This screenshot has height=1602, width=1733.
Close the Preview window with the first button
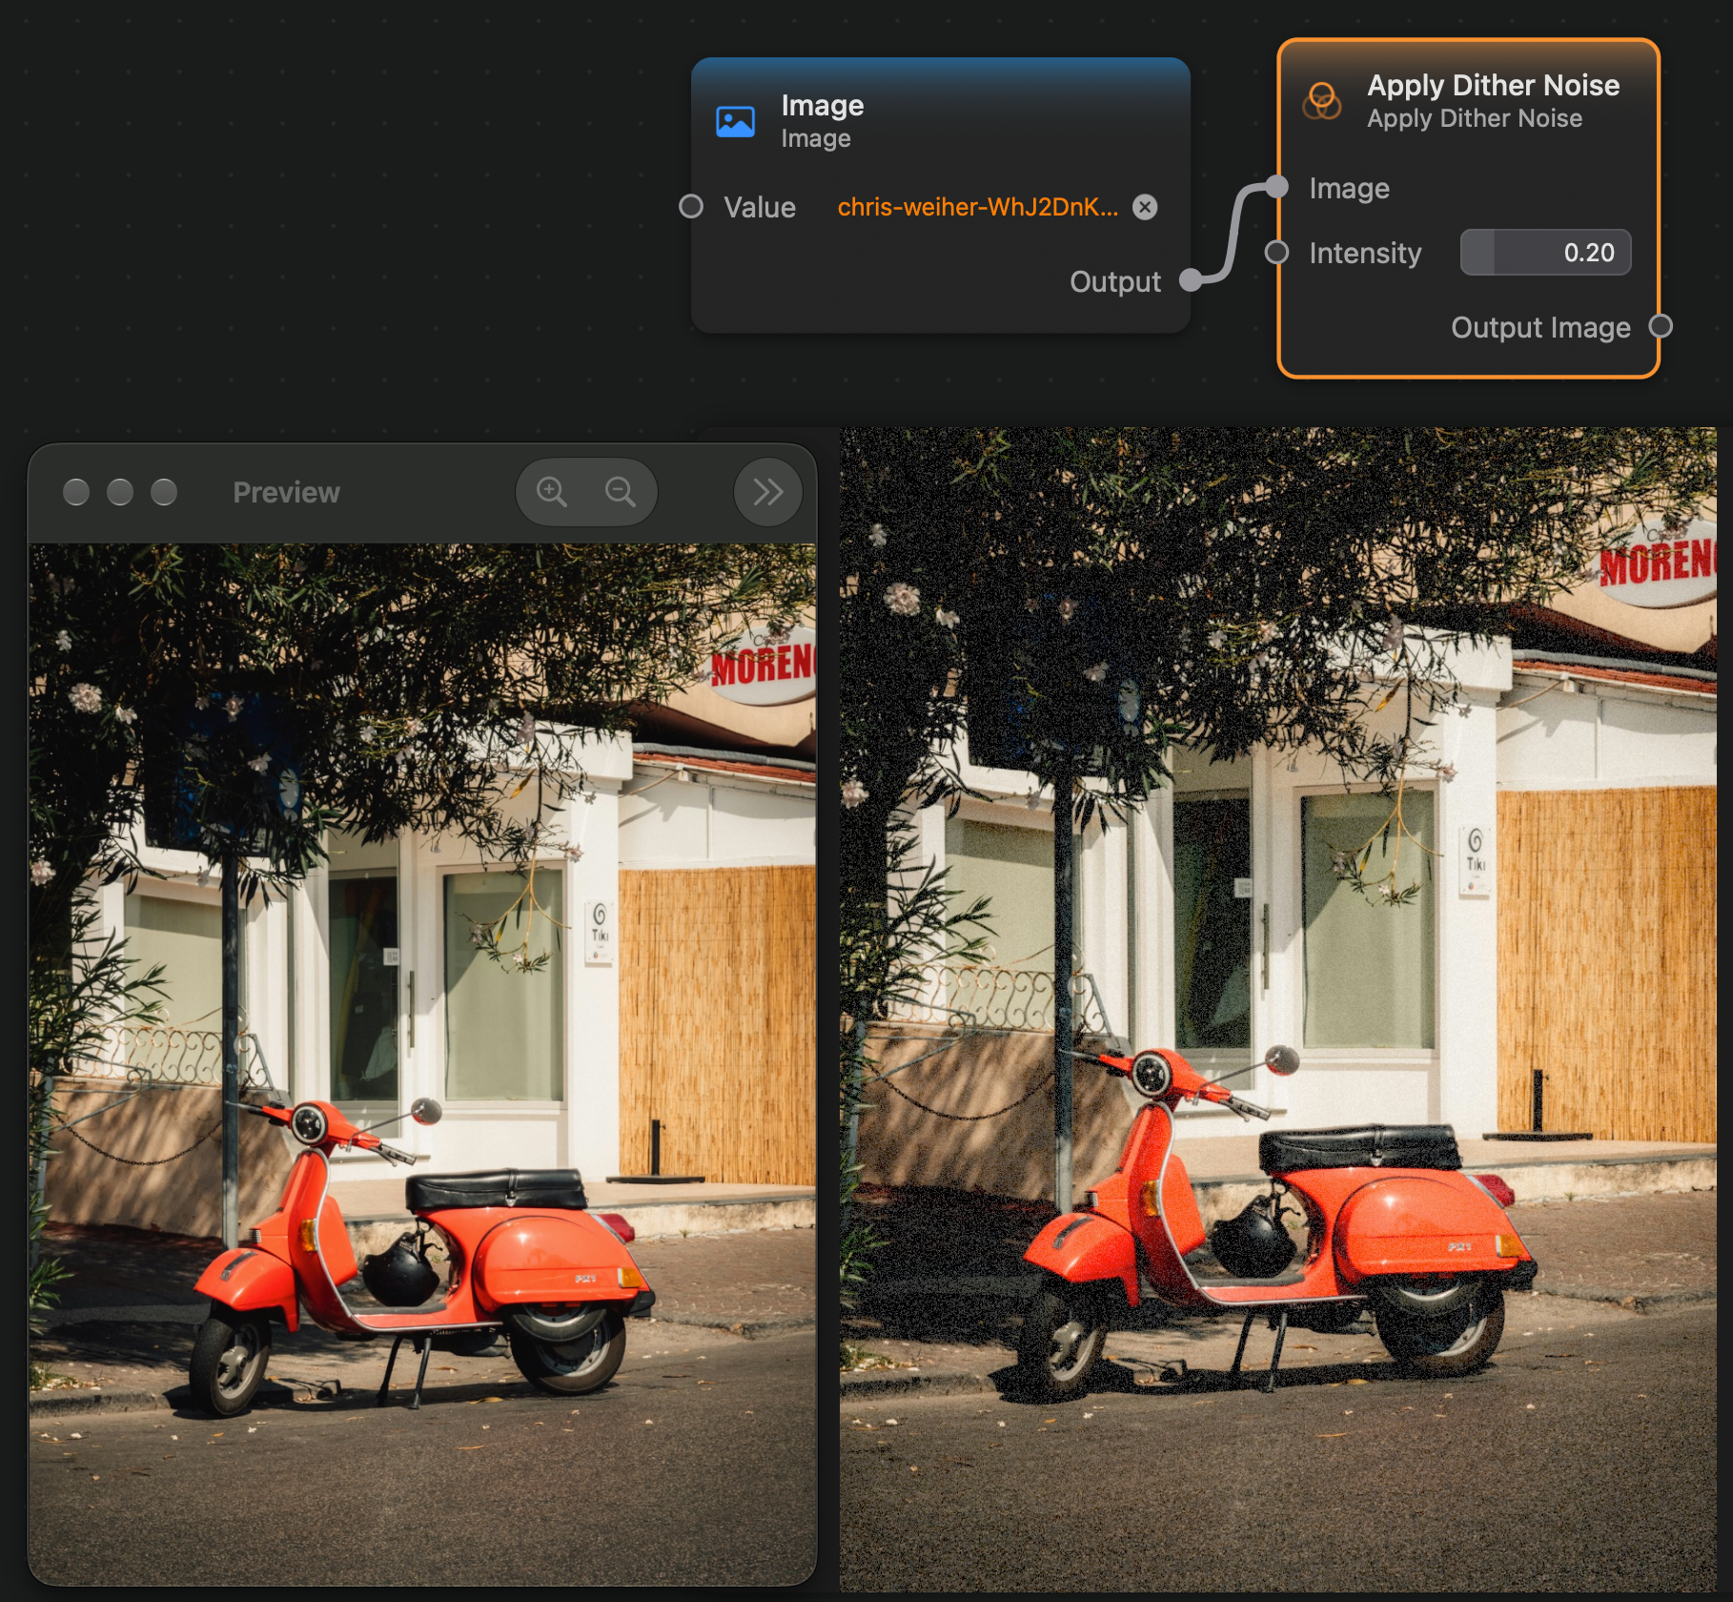click(x=76, y=492)
